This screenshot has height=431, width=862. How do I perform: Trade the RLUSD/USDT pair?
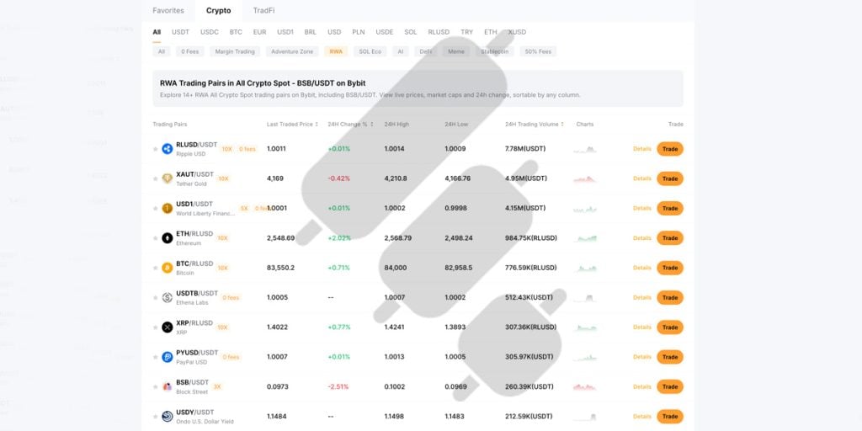(x=669, y=149)
